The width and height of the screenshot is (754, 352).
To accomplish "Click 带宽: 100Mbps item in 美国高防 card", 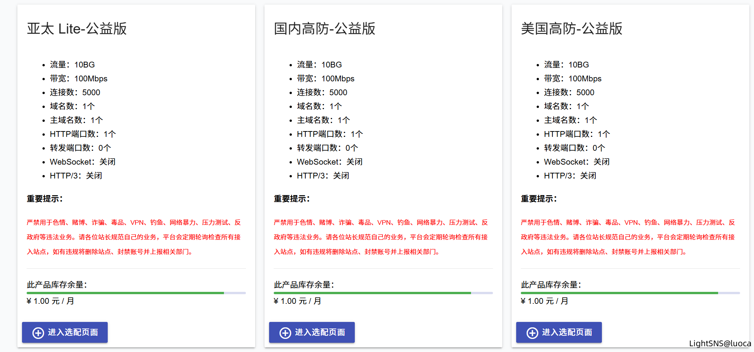I will click(x=573, y=79).
